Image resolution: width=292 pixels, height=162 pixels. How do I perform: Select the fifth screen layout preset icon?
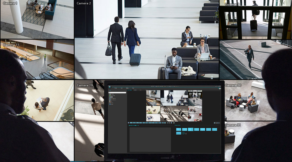point(203,129)
